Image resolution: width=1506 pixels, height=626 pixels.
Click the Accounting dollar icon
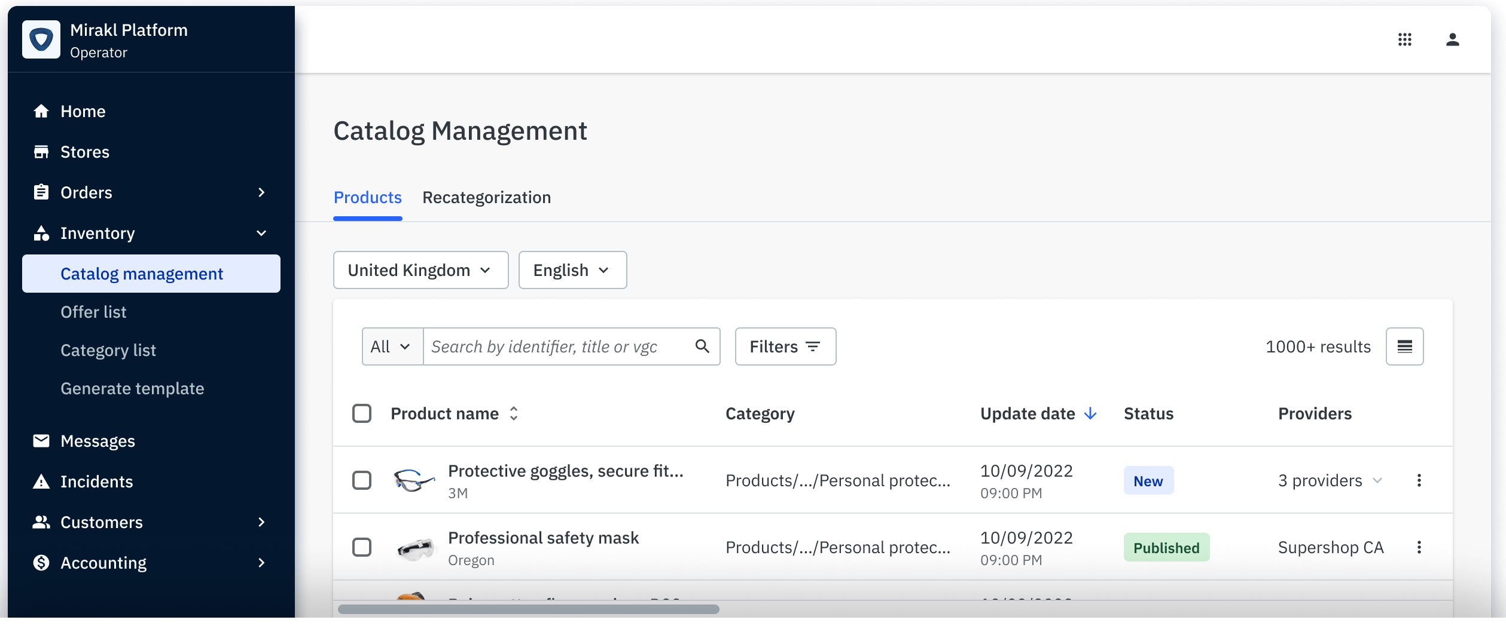pyautogui.click(x=41, y=563)
